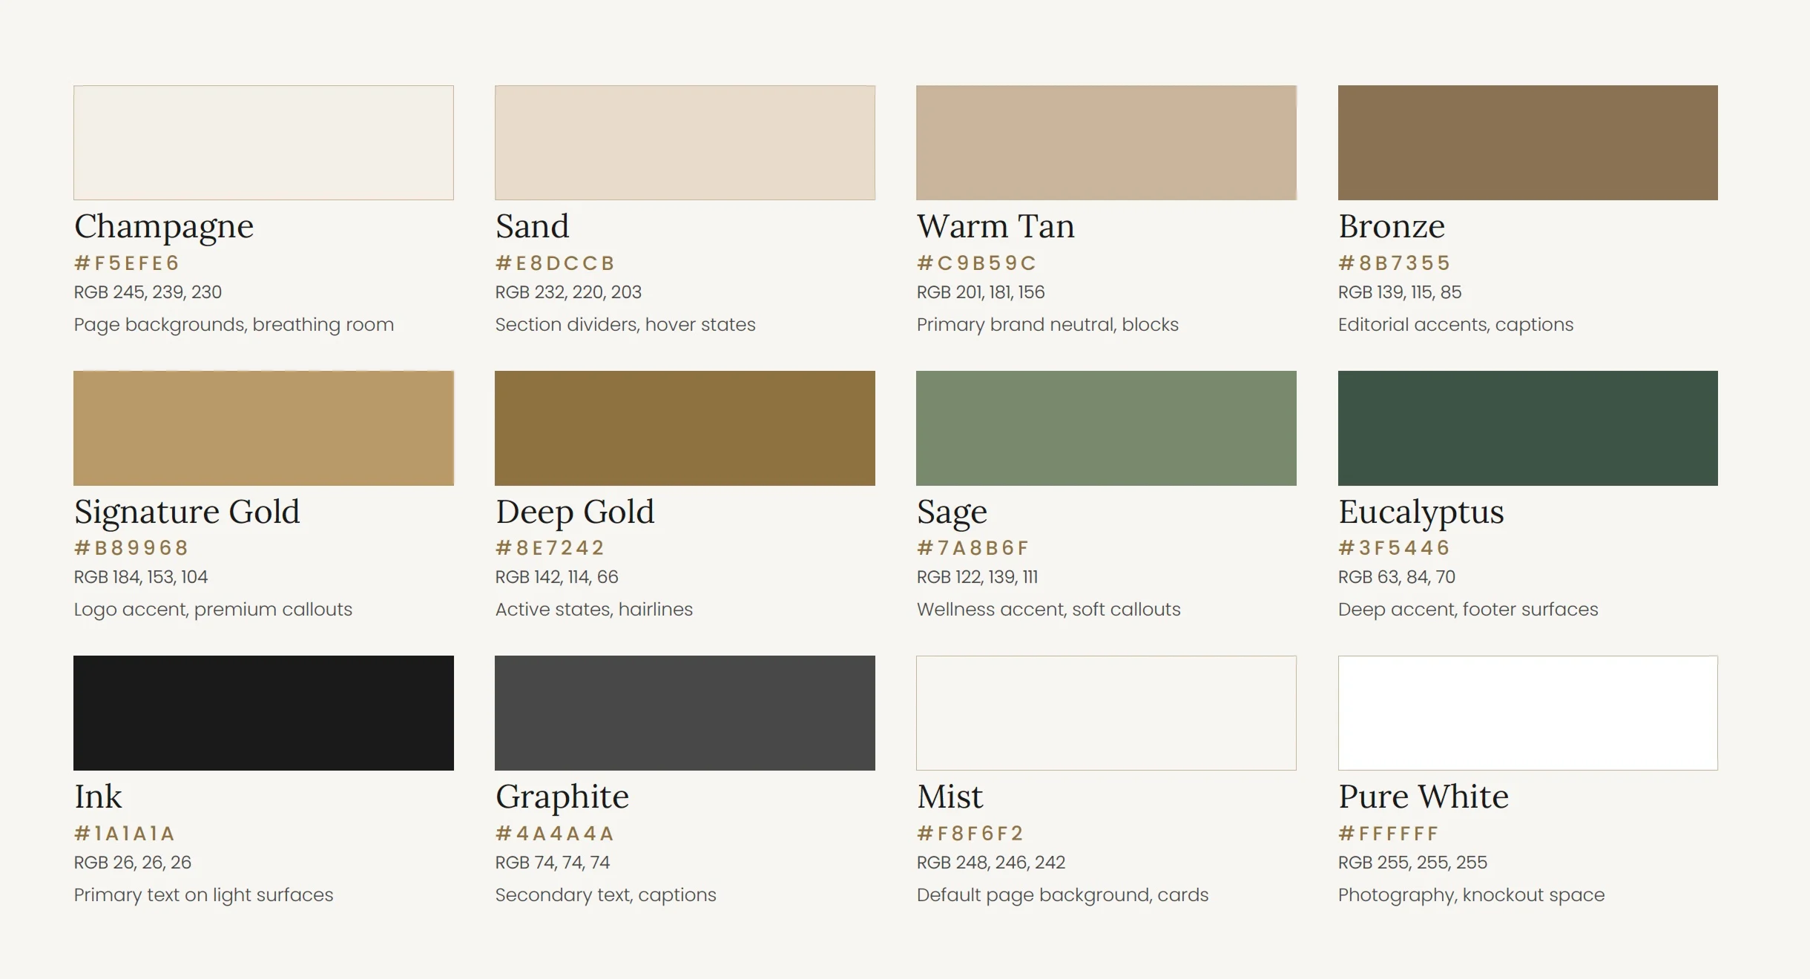This screenshot has height=979, width=1810.
Task: Click the Bronze heading
Action: [x=1392, y=226]
